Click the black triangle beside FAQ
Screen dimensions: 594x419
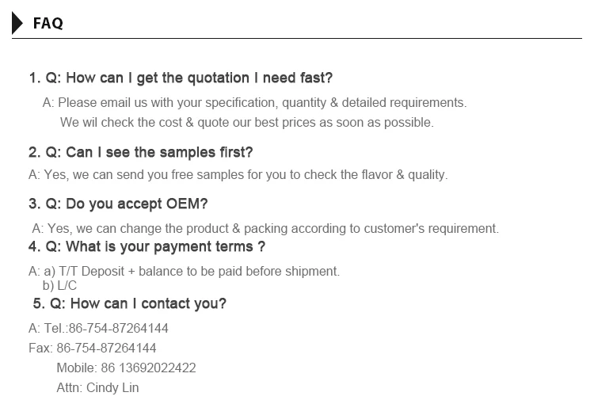pos(18,23)
